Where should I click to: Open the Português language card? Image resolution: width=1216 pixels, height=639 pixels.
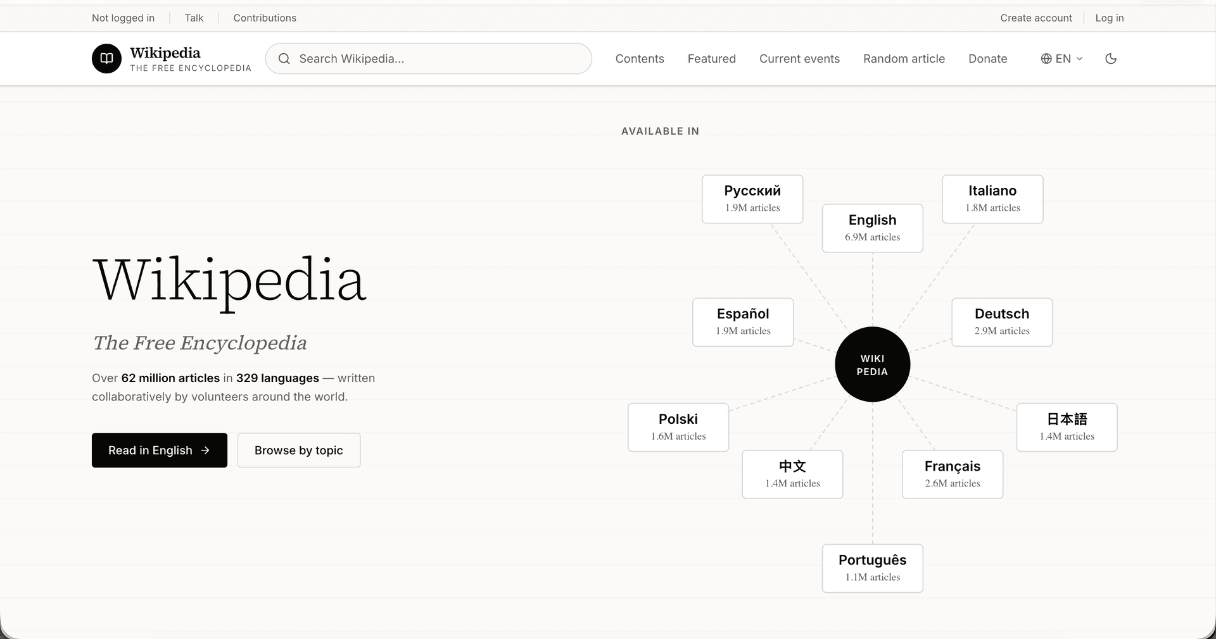coord(873,568)
